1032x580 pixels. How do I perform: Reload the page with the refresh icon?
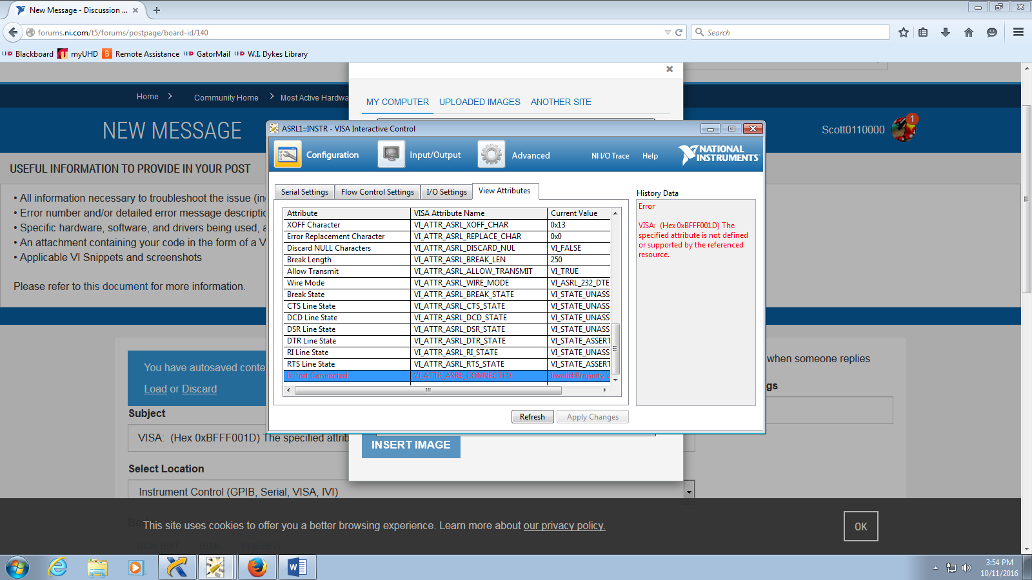(x=679, y=32)
